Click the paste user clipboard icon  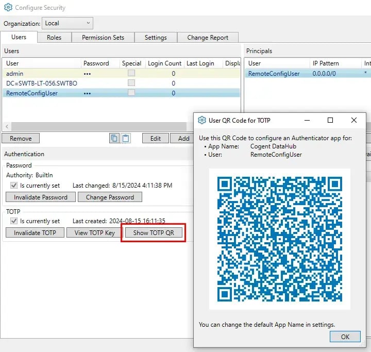[126, 138]
